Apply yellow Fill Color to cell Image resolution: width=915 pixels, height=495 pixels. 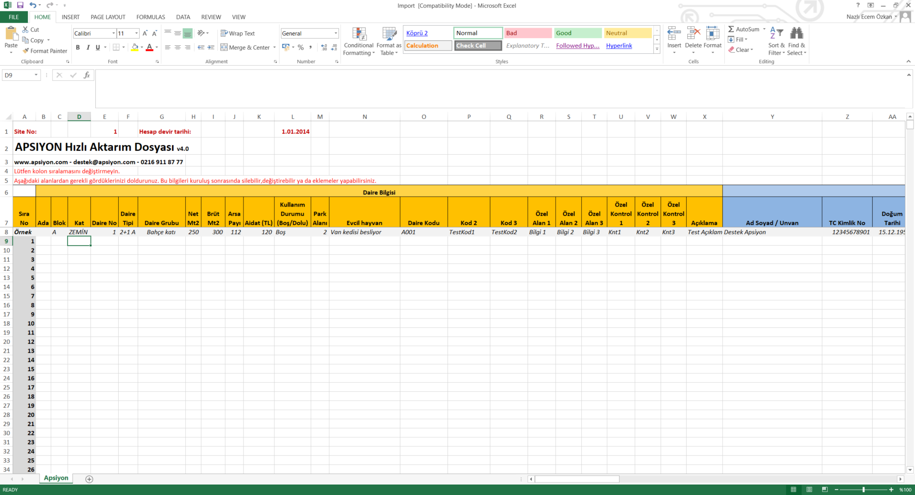135,47
